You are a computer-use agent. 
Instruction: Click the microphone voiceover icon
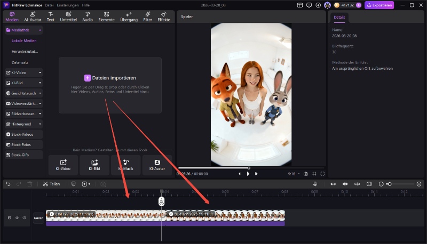(x=315, y=184)
